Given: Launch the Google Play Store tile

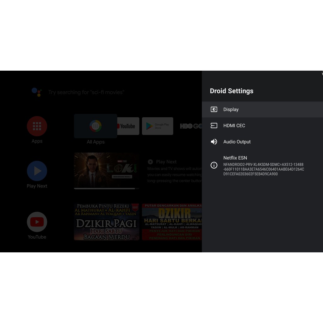Looking at the screenshot, I should 157,126.
